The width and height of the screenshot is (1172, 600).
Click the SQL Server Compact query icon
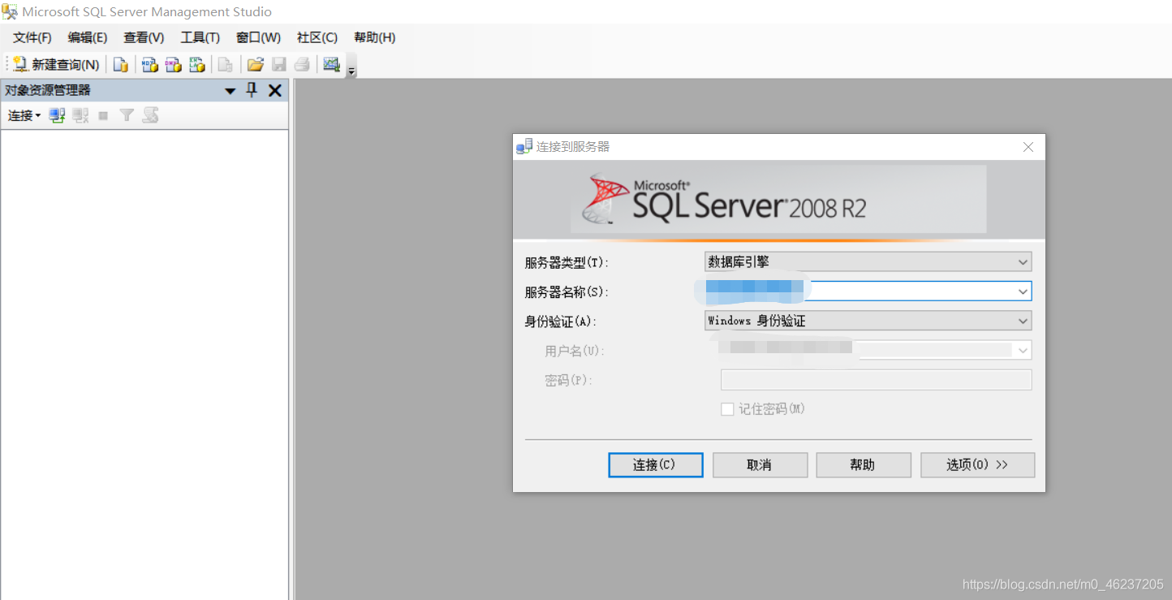point(226,65)
